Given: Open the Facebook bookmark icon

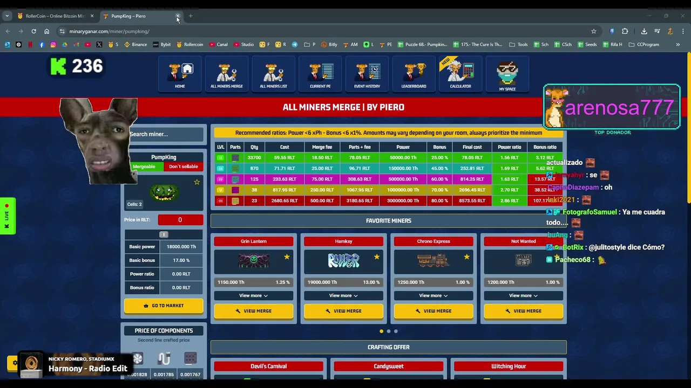Looking at the screenshot, I should pyautogui.click(x=42, y=45).
